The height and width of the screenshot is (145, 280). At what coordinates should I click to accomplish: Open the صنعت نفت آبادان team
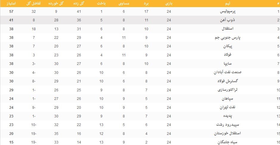coord(228,72)
